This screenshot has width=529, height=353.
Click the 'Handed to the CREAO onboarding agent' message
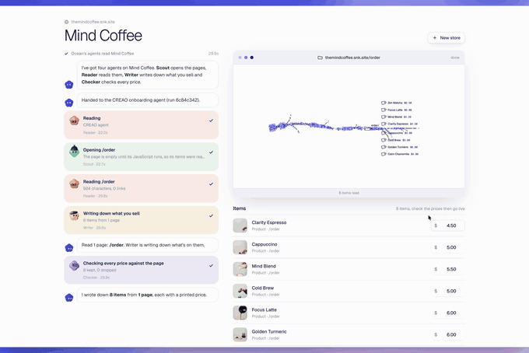coord(148,100)
